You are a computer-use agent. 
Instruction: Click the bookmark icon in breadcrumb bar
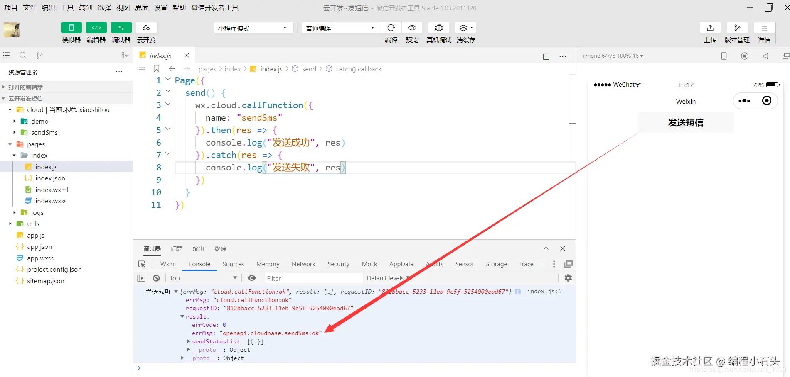click(157, 68)
